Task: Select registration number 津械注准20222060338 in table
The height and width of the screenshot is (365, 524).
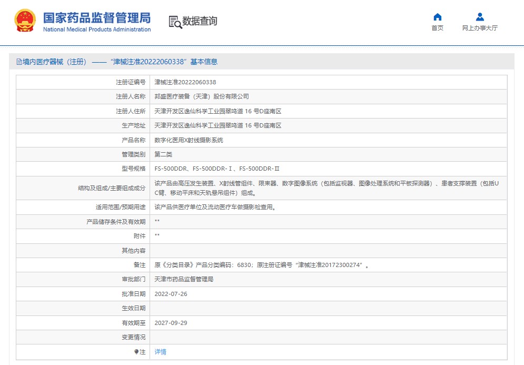Action: click(185, 82)
